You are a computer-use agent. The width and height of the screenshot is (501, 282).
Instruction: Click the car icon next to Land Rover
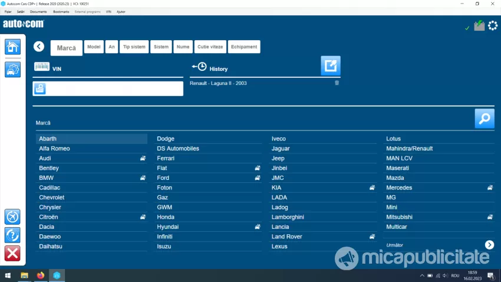(373, 237)
